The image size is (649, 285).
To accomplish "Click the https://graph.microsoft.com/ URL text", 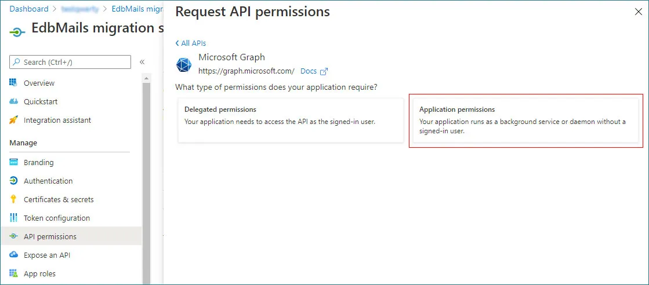I will point(246,71).
